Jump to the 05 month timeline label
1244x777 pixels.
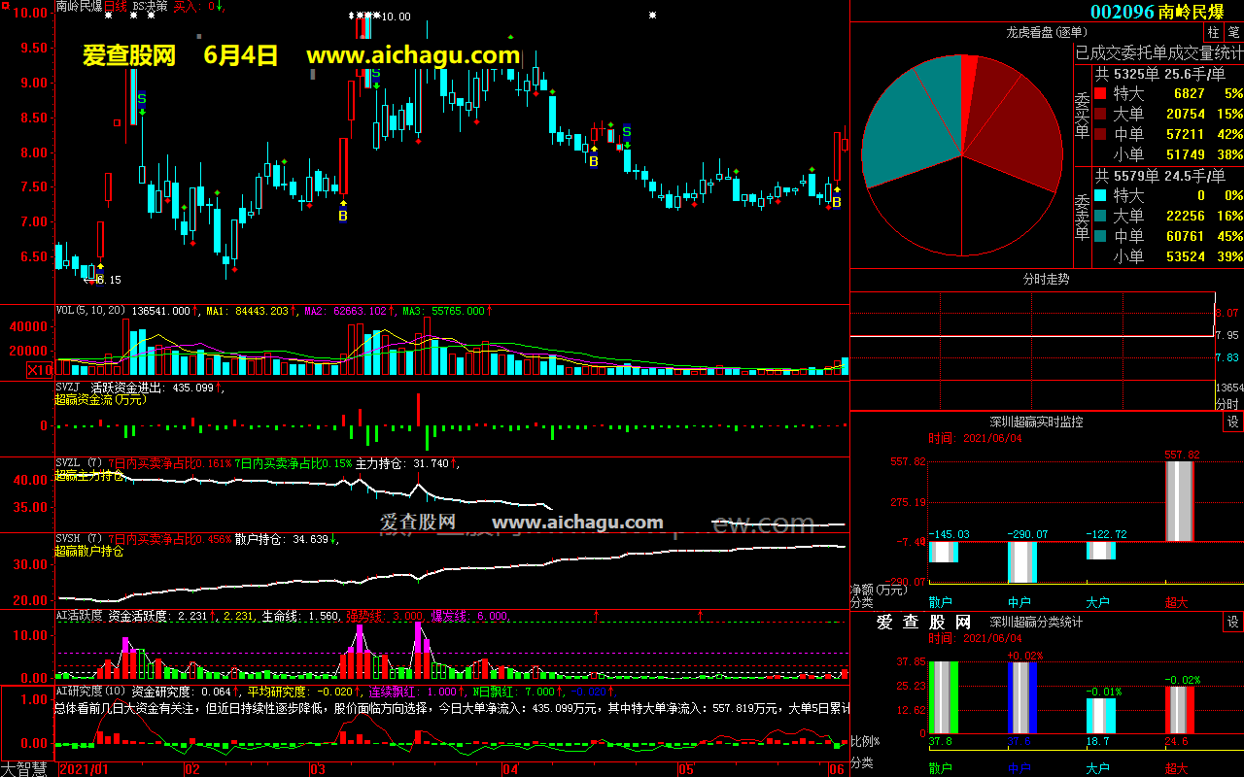pyautogui.click(x=686, y=769)
